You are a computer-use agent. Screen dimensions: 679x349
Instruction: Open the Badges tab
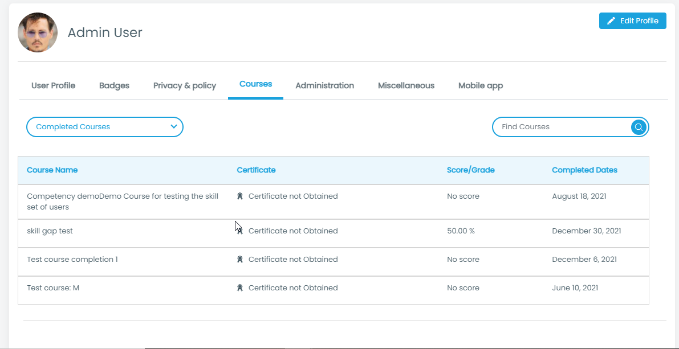click(x=114, y=85)
